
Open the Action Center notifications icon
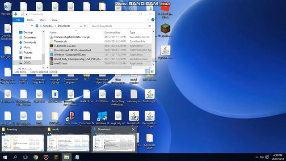(x=267, y=157)
